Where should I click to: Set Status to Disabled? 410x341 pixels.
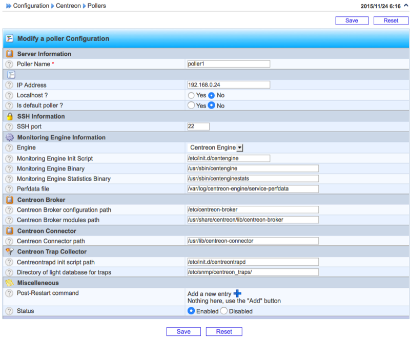[223, 311]
